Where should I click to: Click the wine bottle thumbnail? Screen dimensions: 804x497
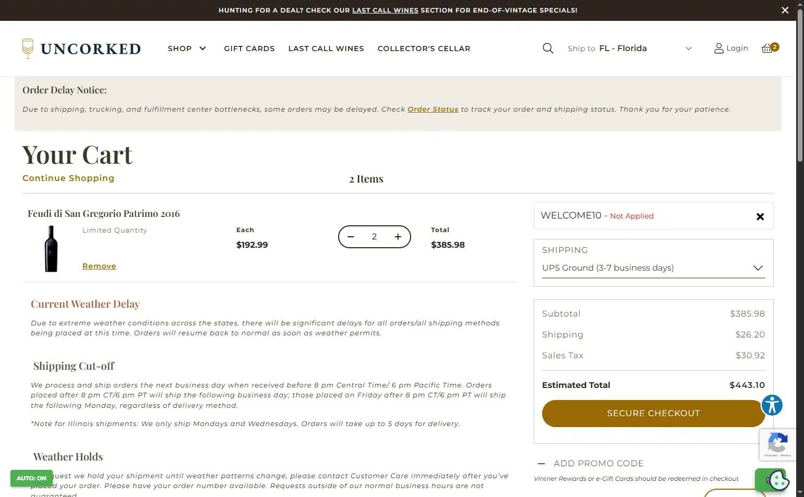point(51,248)
